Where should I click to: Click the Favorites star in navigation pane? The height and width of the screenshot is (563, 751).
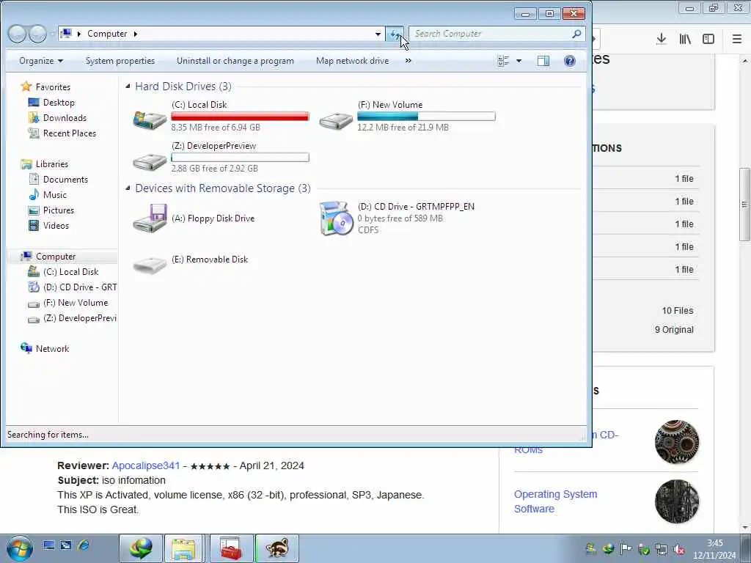pos(26,87)
